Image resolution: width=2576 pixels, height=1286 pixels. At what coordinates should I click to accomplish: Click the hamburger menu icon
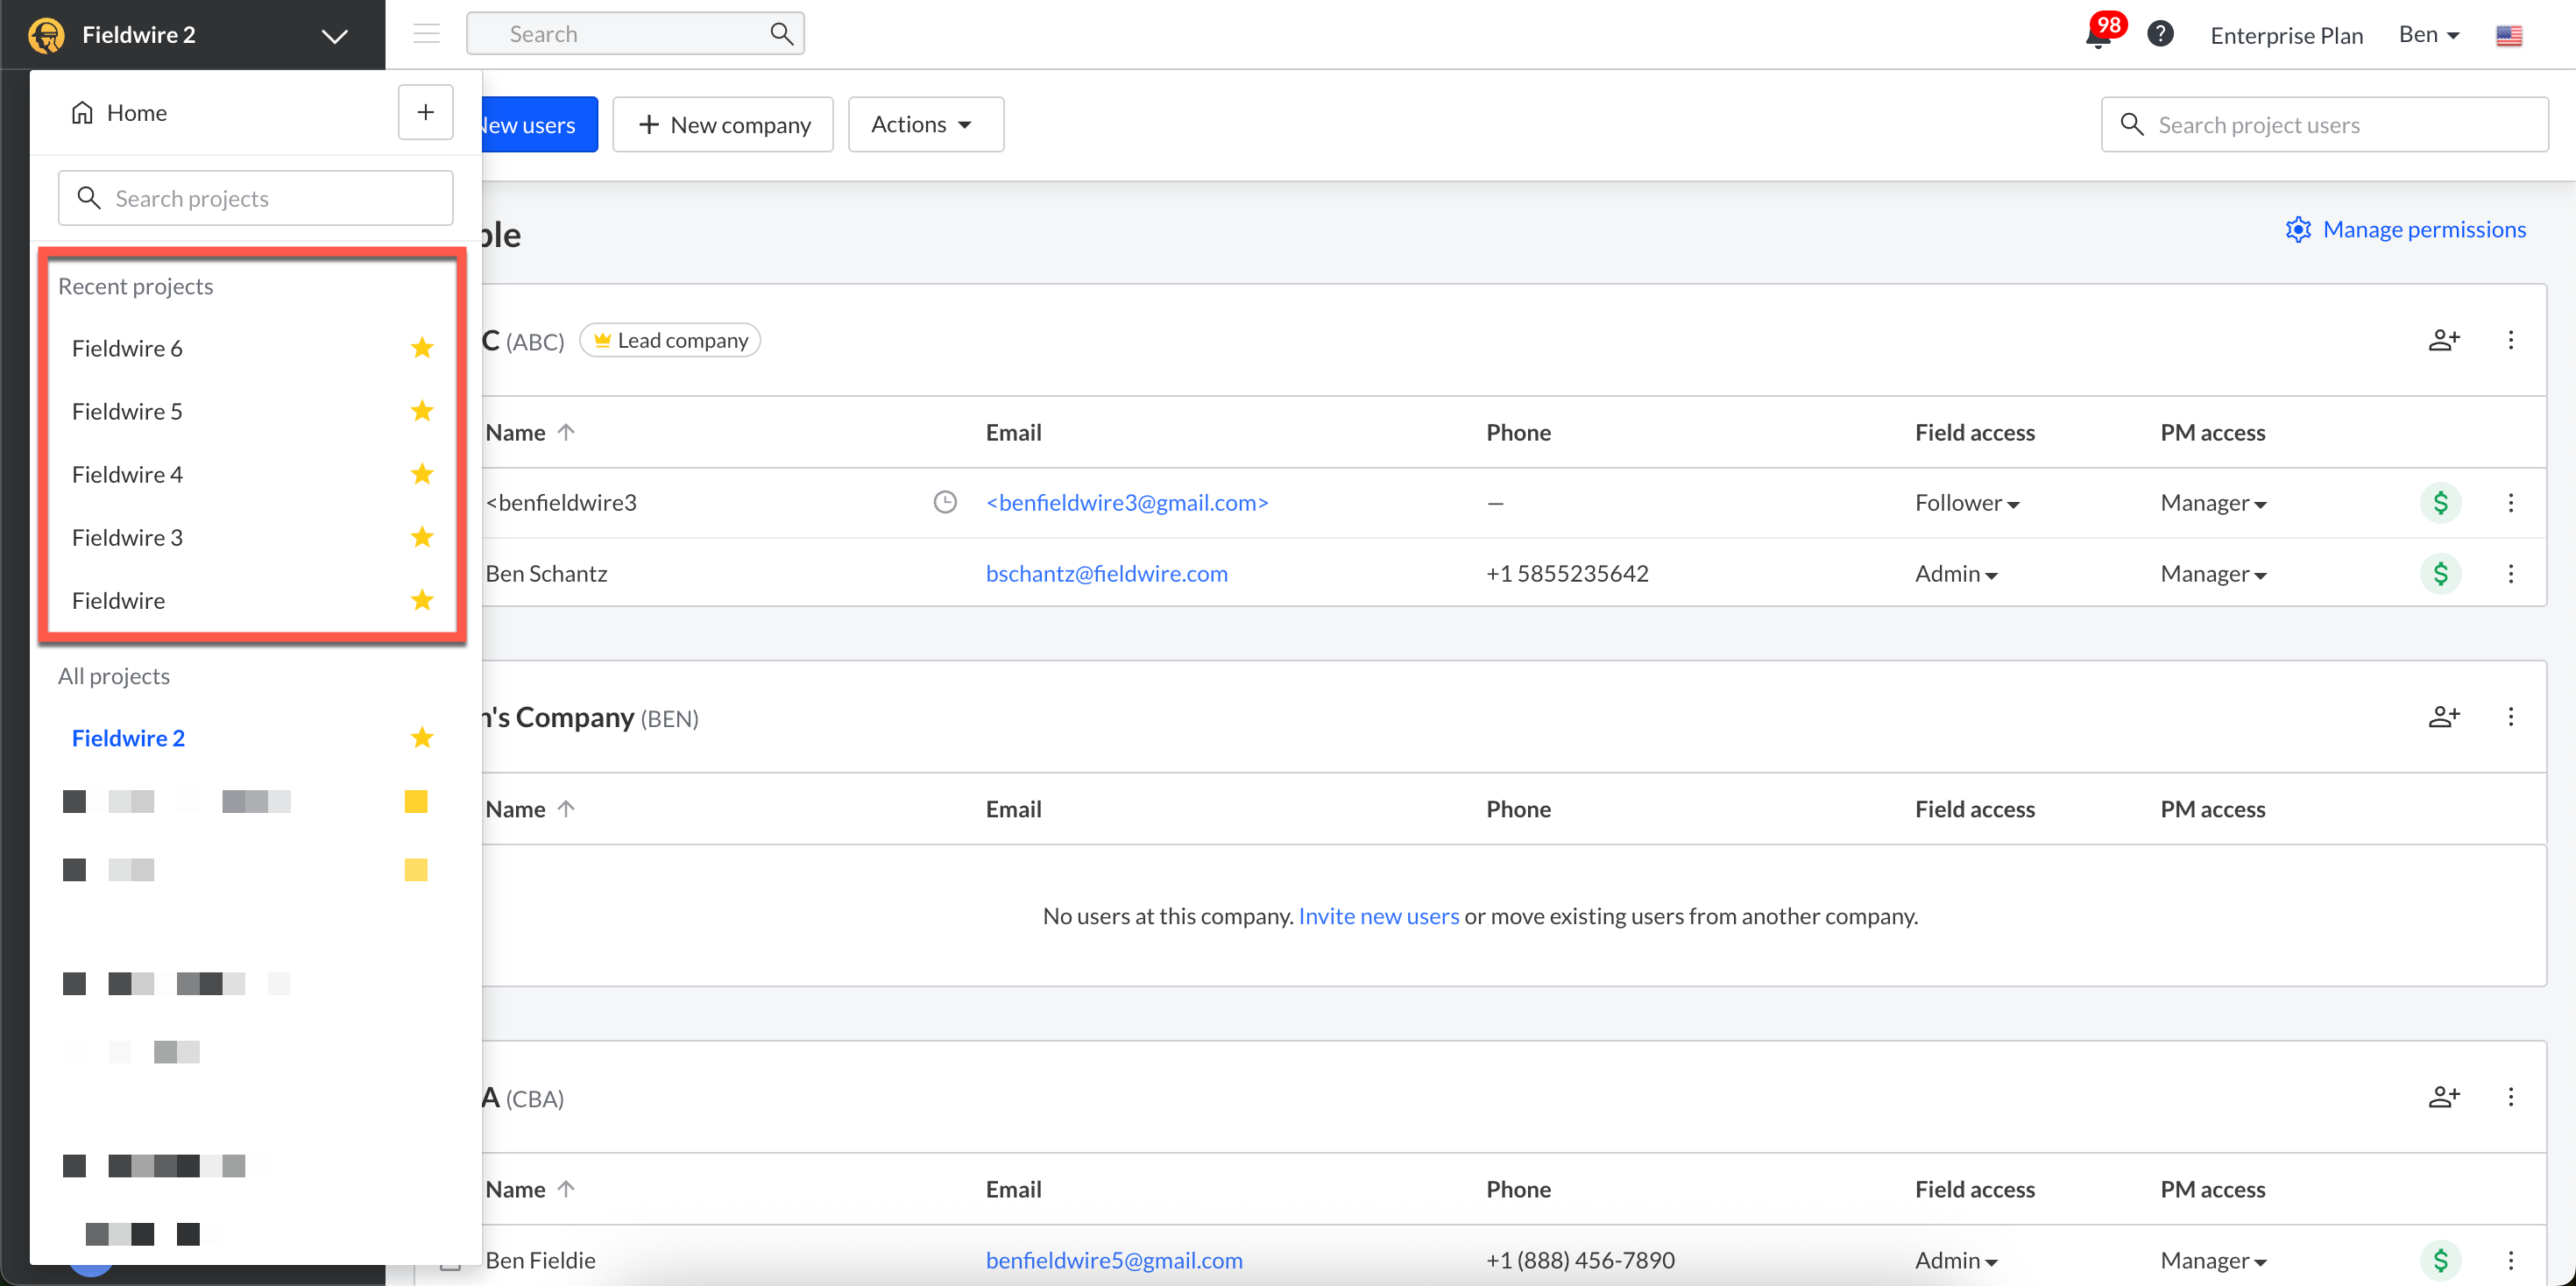[427, 34]
